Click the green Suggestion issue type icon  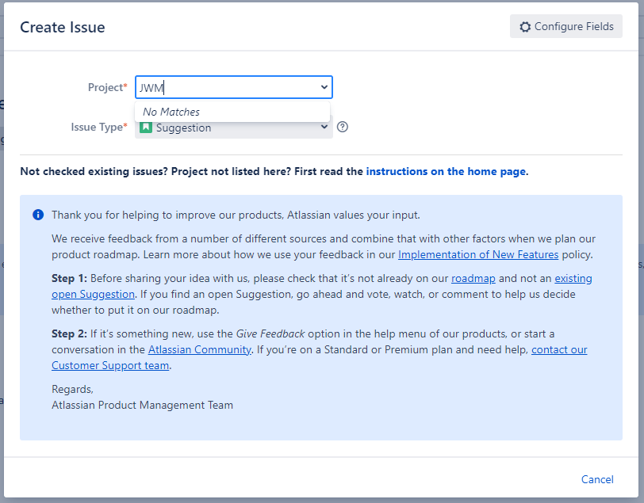[x=146, y=128]
